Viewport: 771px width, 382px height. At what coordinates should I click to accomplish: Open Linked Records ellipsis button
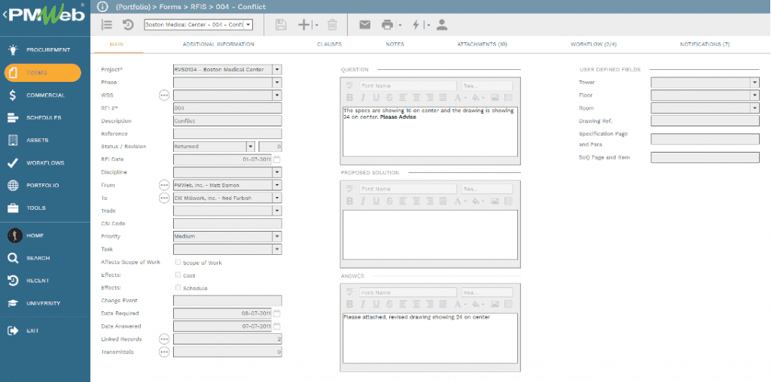[164, 339]
